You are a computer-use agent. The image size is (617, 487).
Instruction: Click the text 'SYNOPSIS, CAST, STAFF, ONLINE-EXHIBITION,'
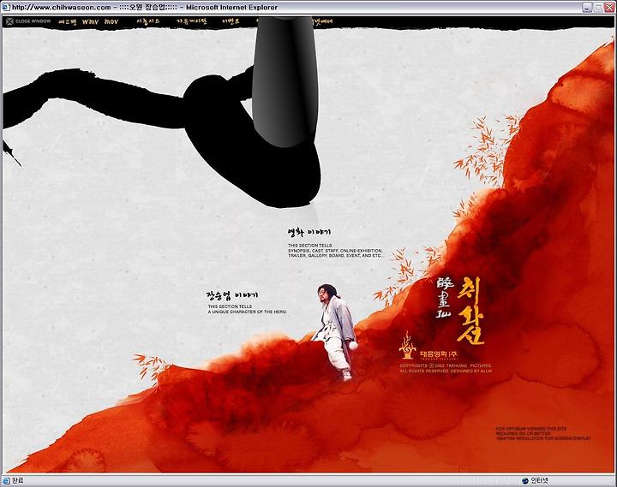tap(335, 251)
